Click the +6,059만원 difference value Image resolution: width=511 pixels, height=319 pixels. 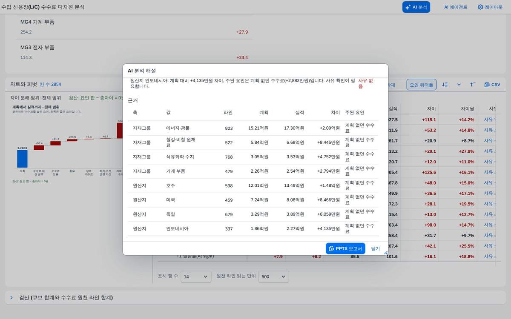click(x=328, y=214)
